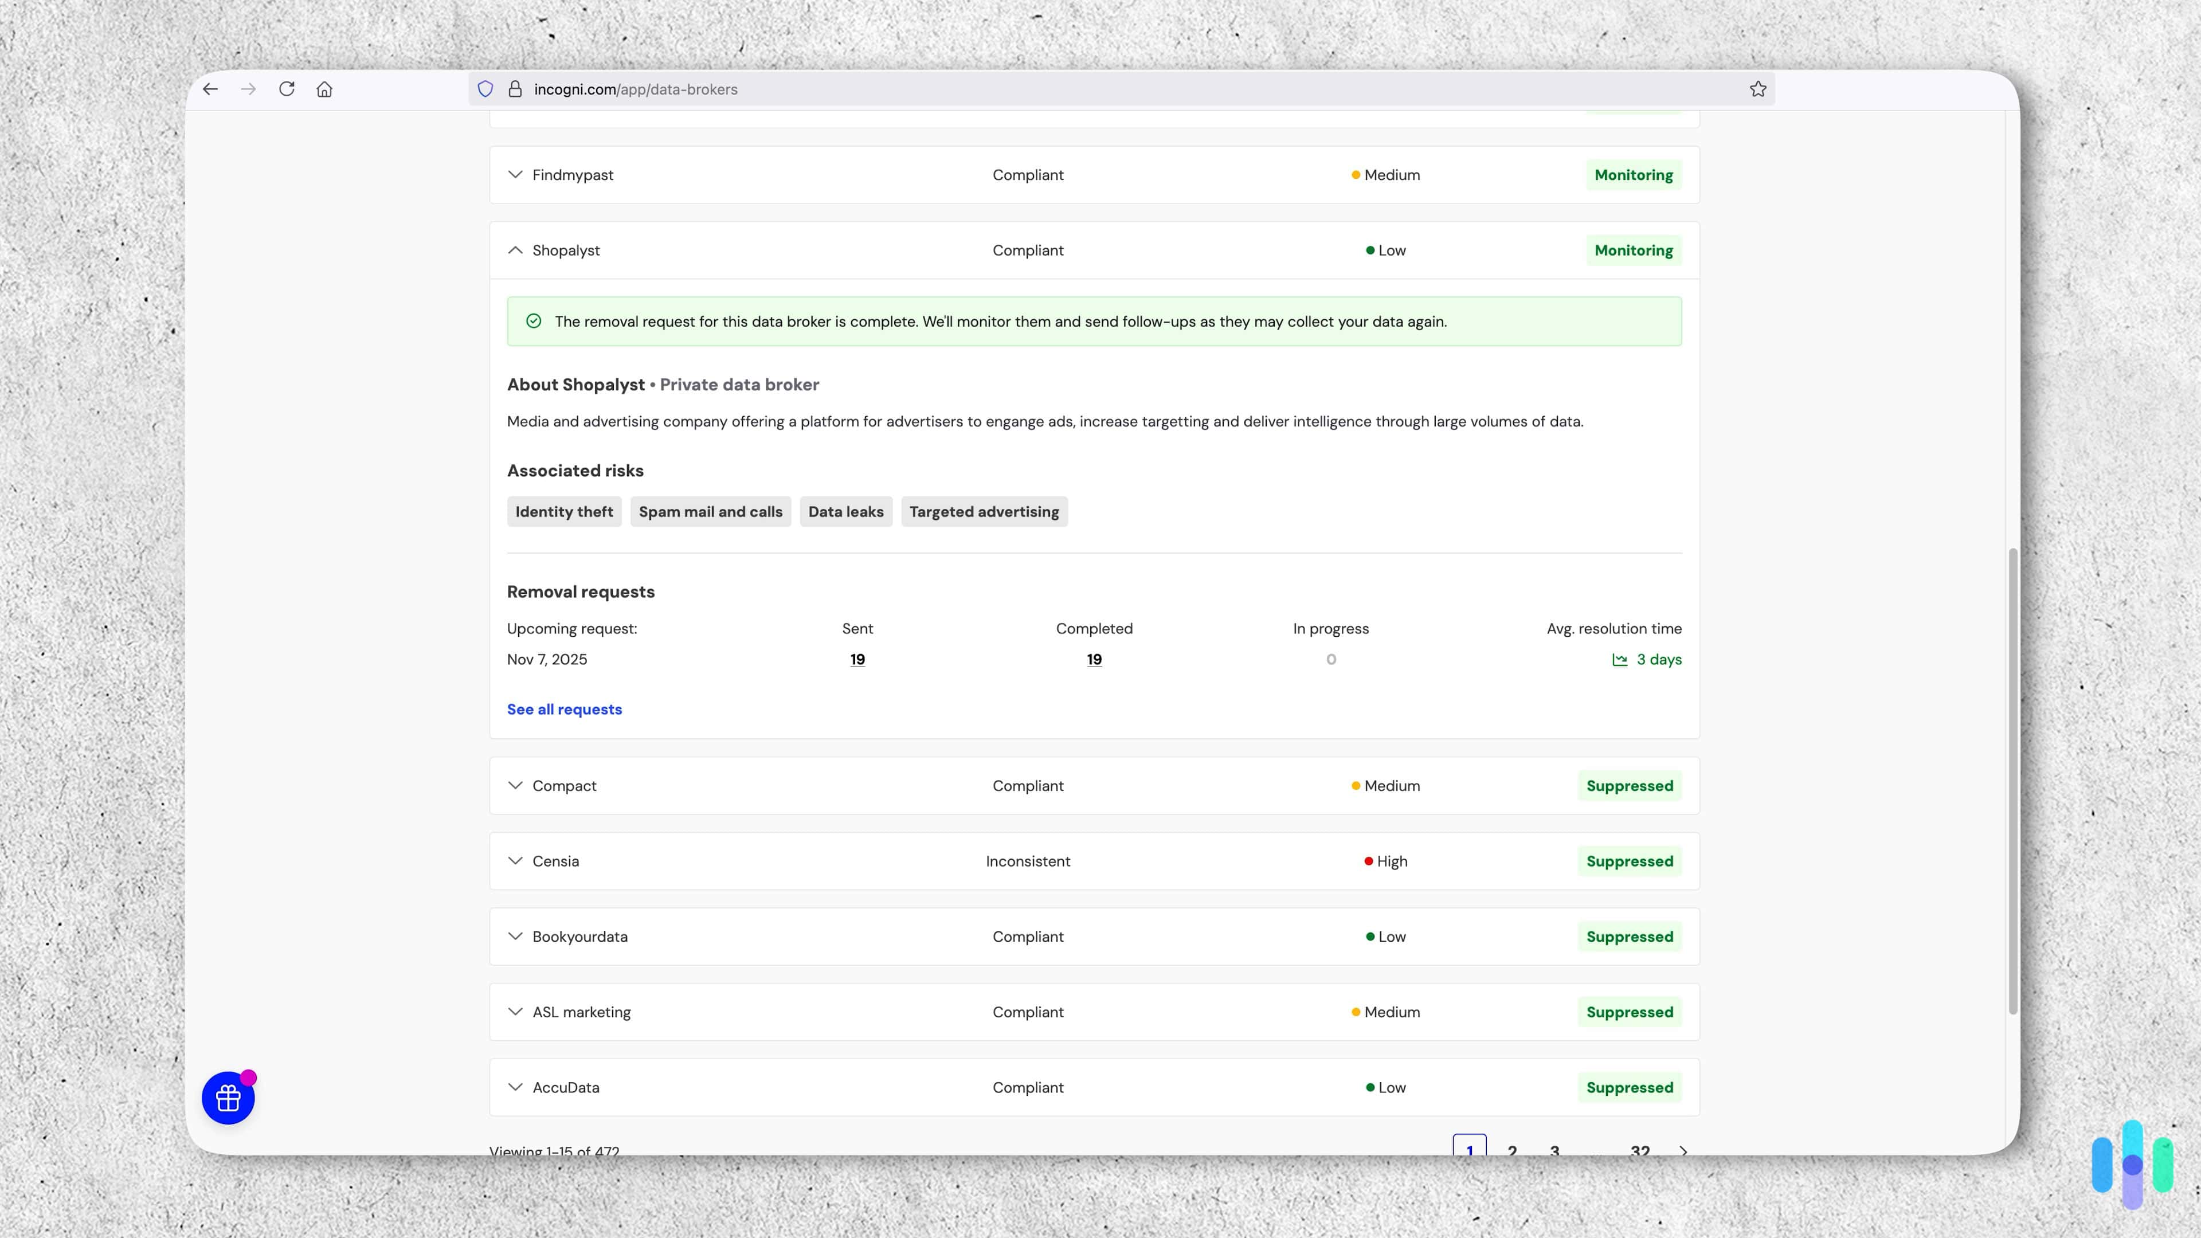
Task: Click the Targeted advertising risk tag
Action: pyautogui.click(x=984, y=512)
